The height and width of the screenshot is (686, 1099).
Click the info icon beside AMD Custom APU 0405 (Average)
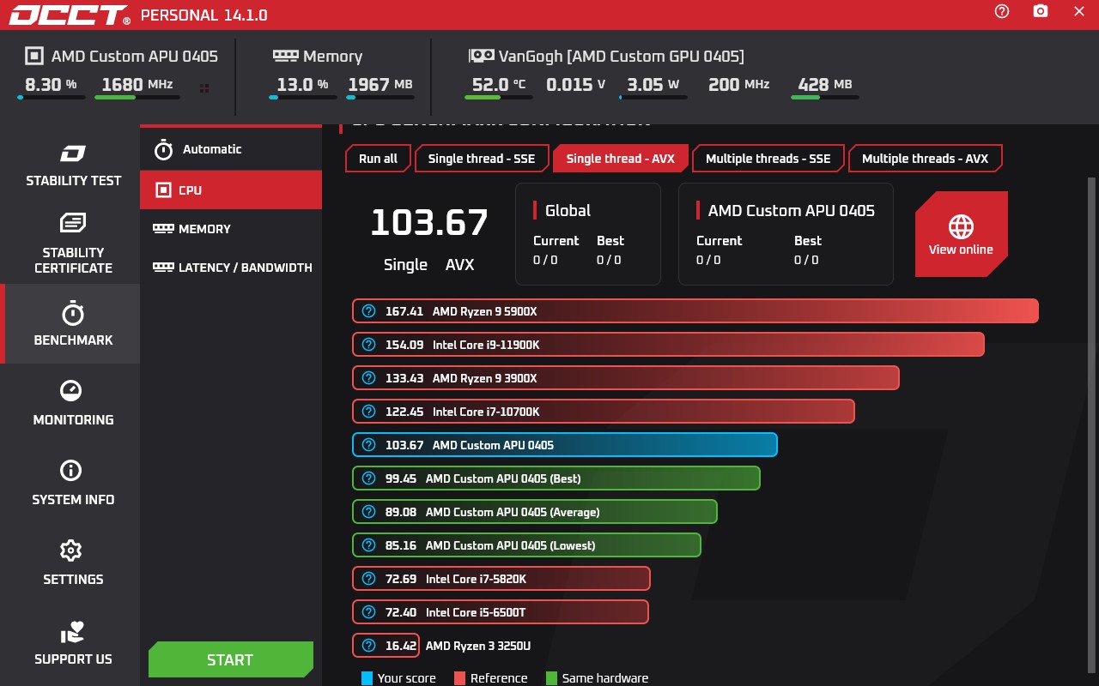click(x=369, y=512)
